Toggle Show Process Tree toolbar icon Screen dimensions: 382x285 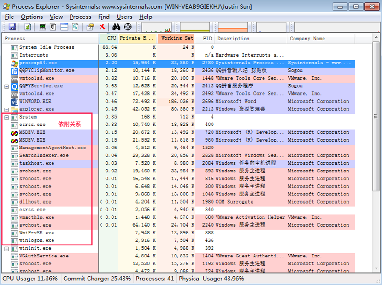point(53,27)
